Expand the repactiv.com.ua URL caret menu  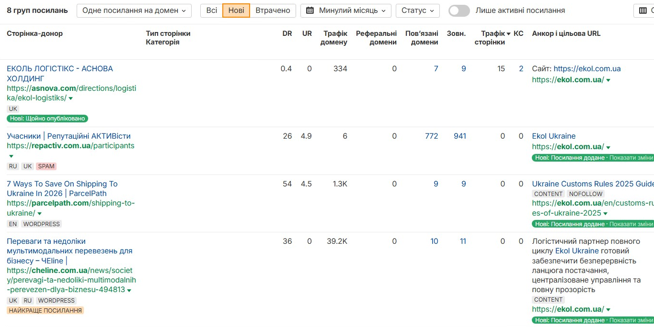(x=11, y=156)
